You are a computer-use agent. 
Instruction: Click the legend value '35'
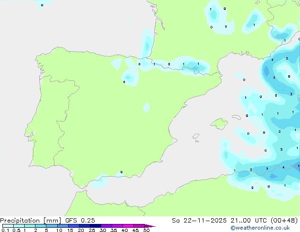tap(114, 230)
